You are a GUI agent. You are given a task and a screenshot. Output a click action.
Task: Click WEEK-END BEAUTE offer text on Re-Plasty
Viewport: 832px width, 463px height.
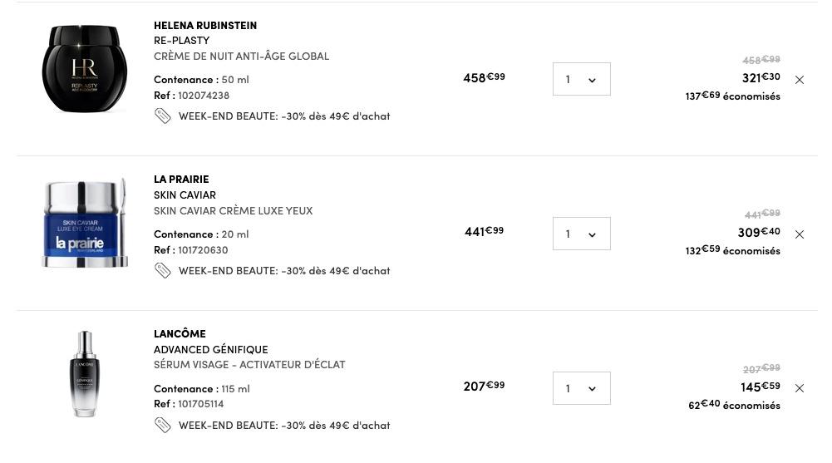284,116
